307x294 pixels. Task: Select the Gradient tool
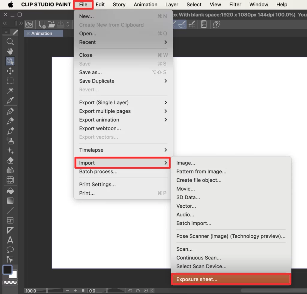pos(10,200)
